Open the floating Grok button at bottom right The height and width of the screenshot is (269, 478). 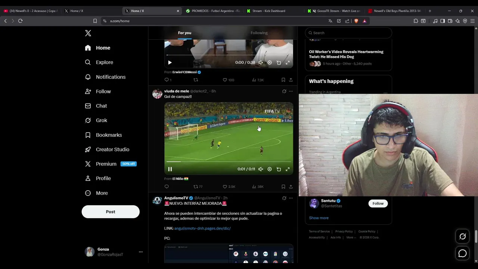[462, 236]
